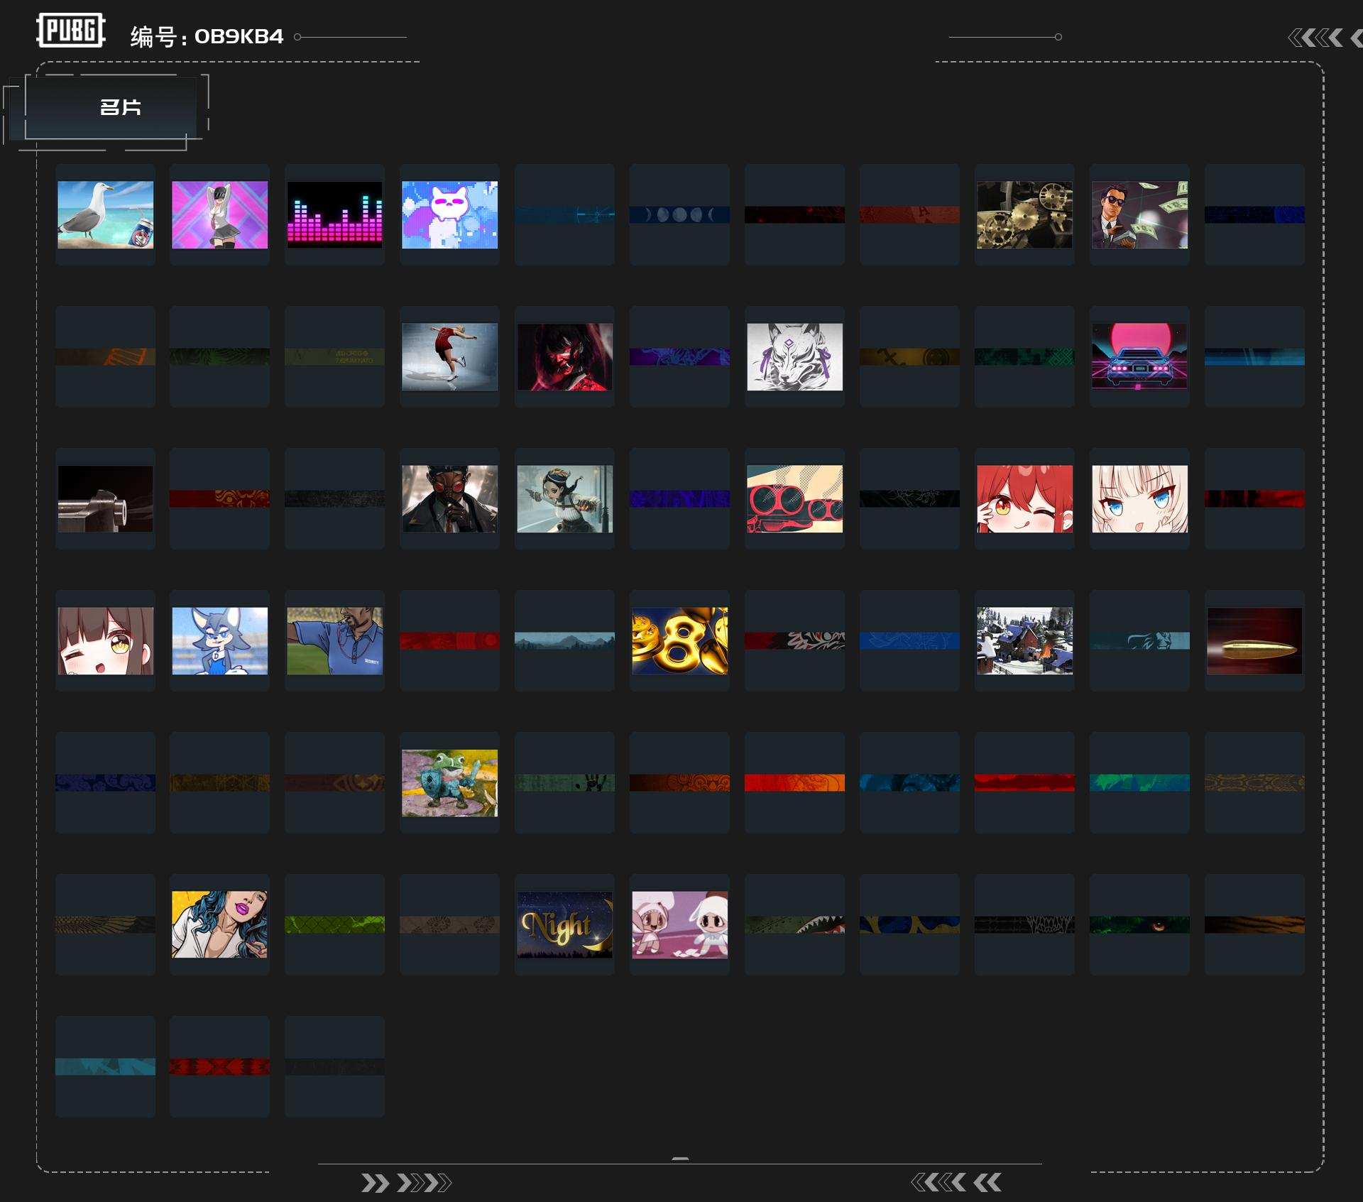This screenshot has width=1363, height=1202.
Task: Pick the Night moon text nameplate
Action: [564, 924]
